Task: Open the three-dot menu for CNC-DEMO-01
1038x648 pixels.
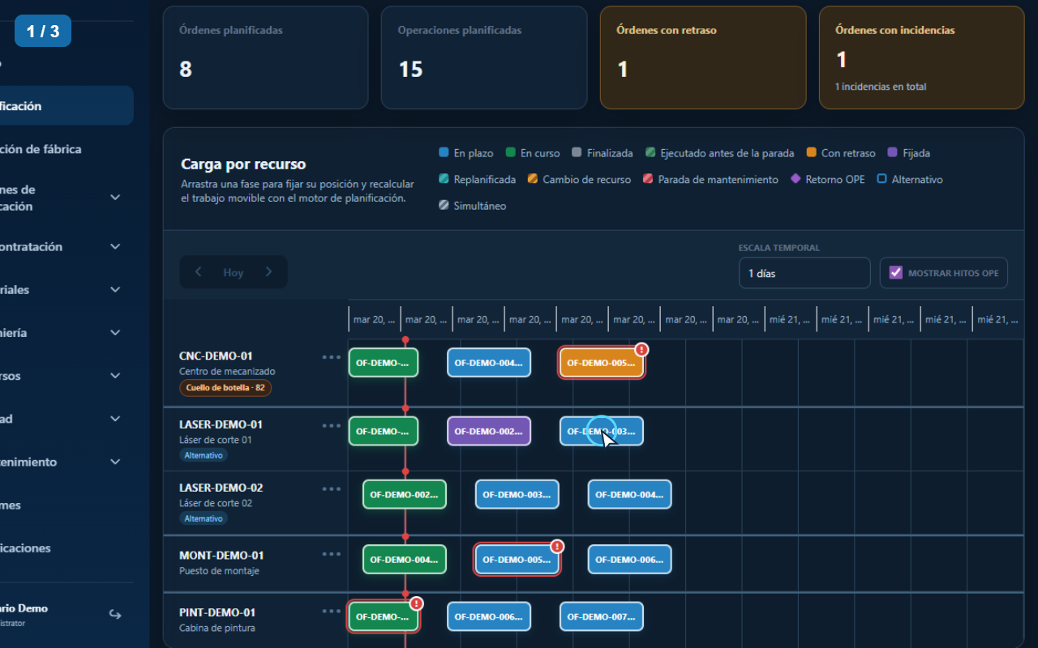Action: pyautogui.click(x=331, y=356)
